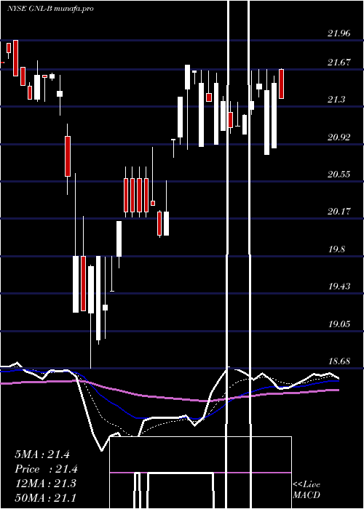Click the 20.17 price axis label

pos(339,212)
